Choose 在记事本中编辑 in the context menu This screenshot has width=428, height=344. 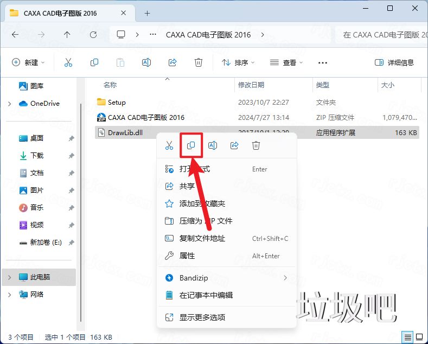[x=227, y=295]
